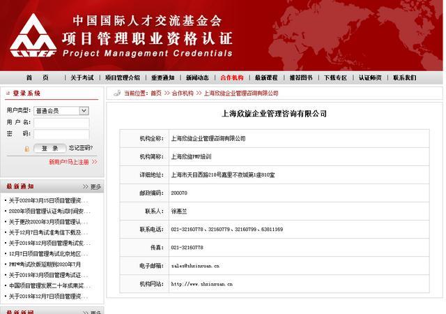The width and height of the screenshot is (446, 314).
Task: Open notice 2020年项目管理认证考试时间安...
Action: (48, 211)
